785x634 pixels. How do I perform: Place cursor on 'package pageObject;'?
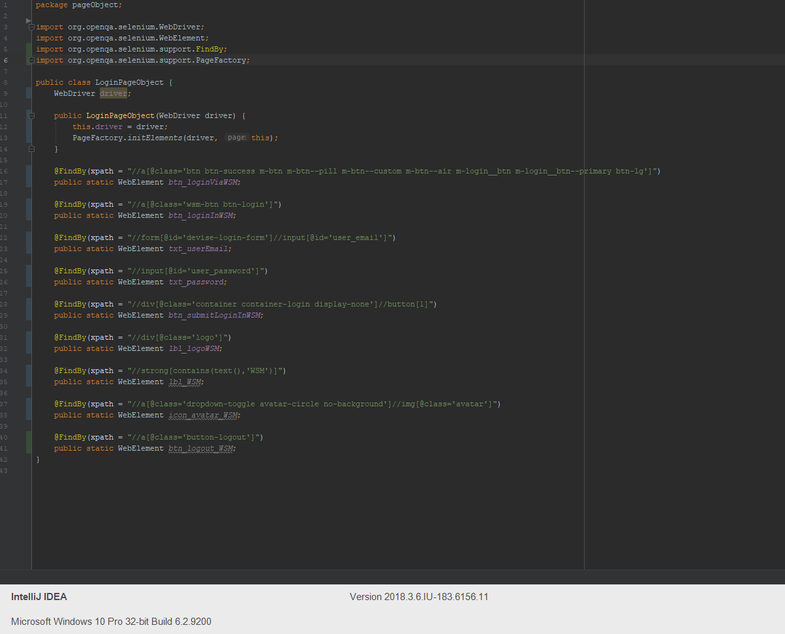click(x=79, y=5)
